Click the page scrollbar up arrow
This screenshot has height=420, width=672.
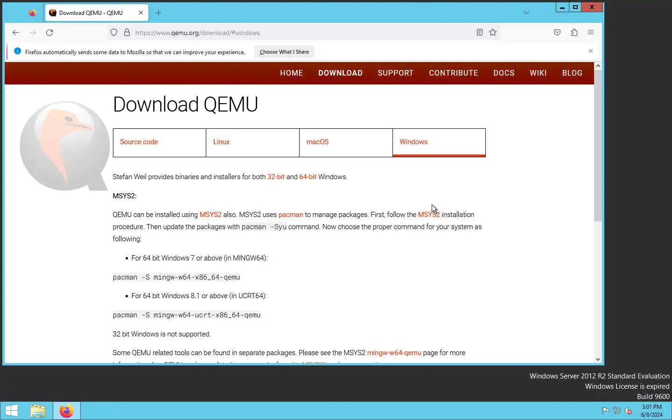point(598,66)
